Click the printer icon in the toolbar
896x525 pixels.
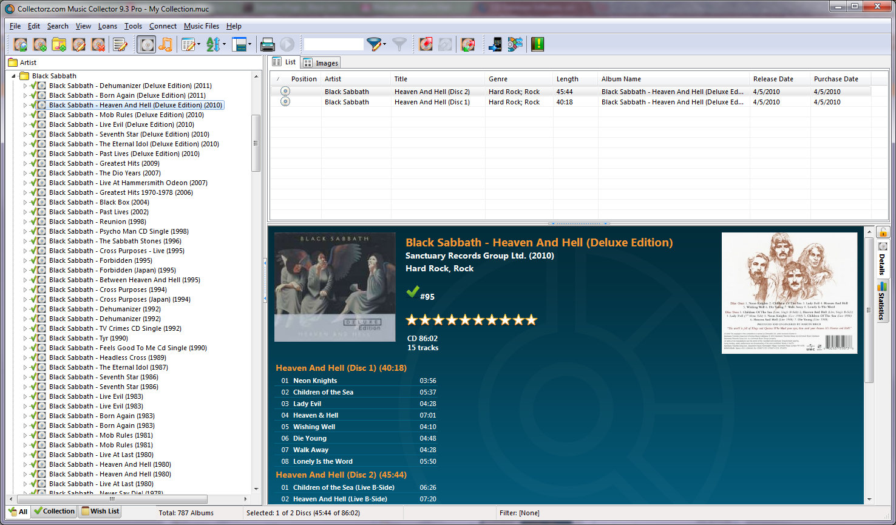click(x=267, y=44)
